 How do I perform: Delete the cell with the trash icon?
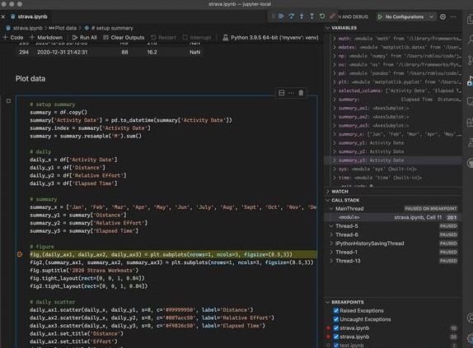[301, 93]
